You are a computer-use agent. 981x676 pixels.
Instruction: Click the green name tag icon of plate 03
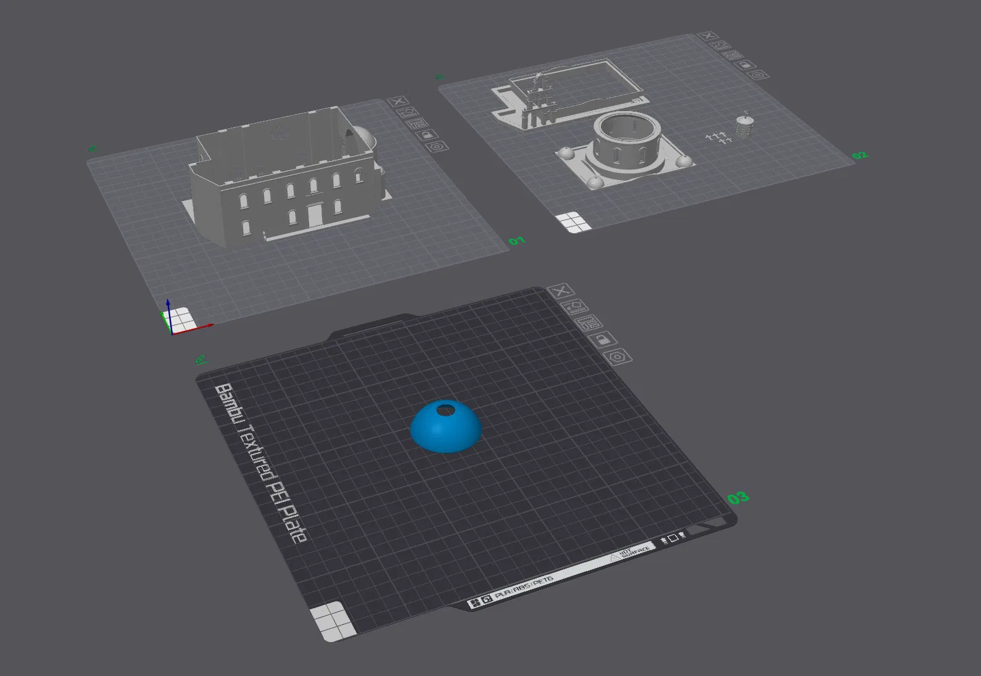coord(201,359)
